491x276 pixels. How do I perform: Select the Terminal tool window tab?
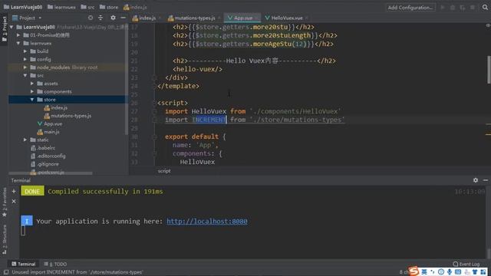24,264
